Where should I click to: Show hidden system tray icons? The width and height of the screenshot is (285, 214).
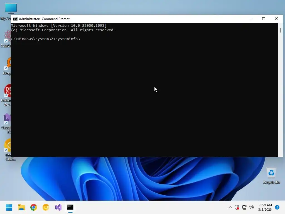(x=230, y=207)
